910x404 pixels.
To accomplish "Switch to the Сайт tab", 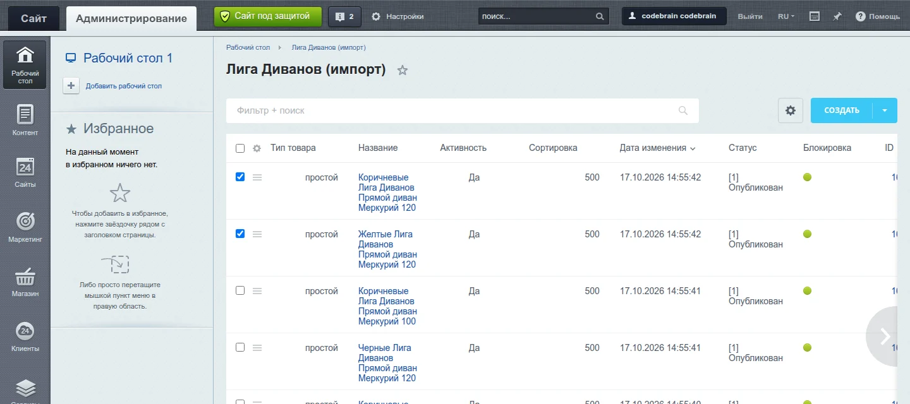I will point(33,18).
